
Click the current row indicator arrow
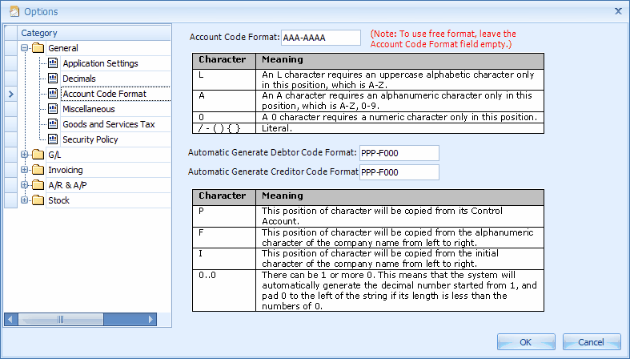coord(11,94)
